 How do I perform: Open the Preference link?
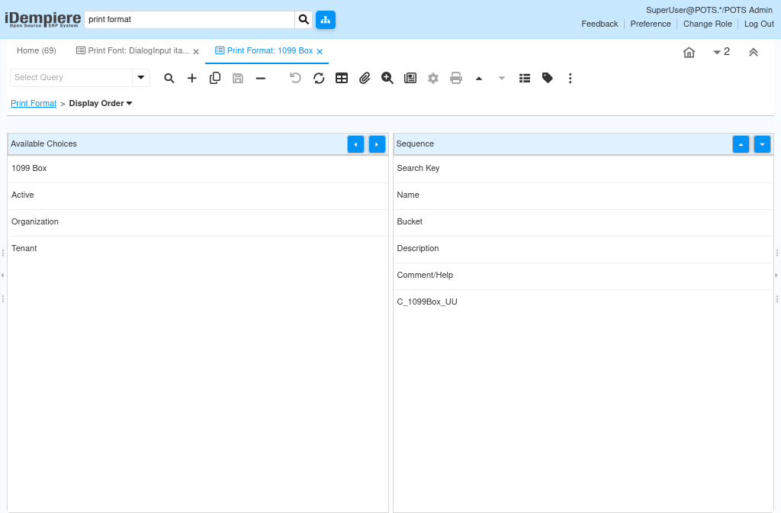651,24
